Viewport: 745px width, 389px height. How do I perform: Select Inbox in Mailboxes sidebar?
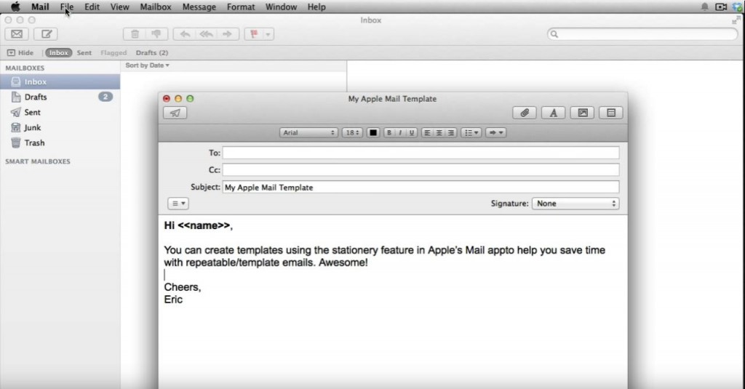pos(60,81)
